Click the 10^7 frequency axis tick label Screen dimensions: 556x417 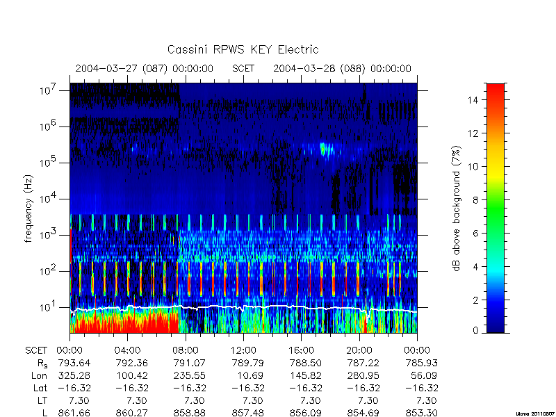[49, 90]
